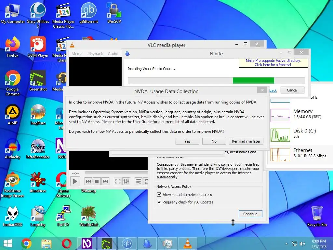Viewport: 333px width, 250px height.
Task: Close the NVDA Usage Data Collection dialog
Action: pos(262,90)
